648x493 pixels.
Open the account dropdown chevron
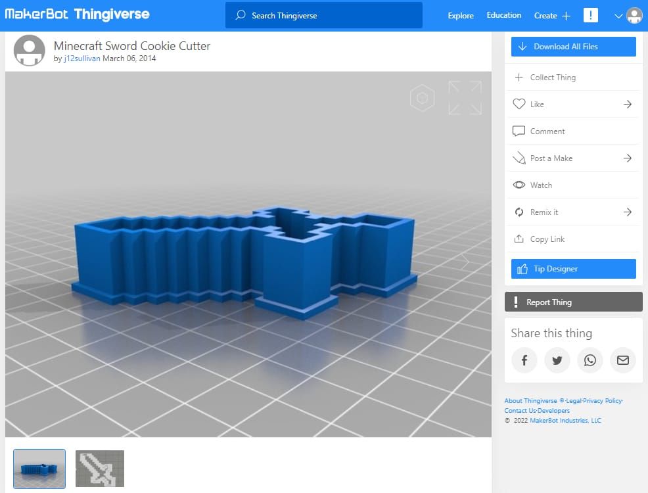pos(616,16)
